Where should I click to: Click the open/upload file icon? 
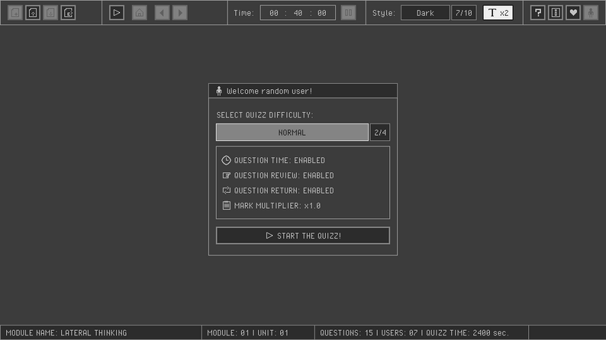[x=33, y=13]
